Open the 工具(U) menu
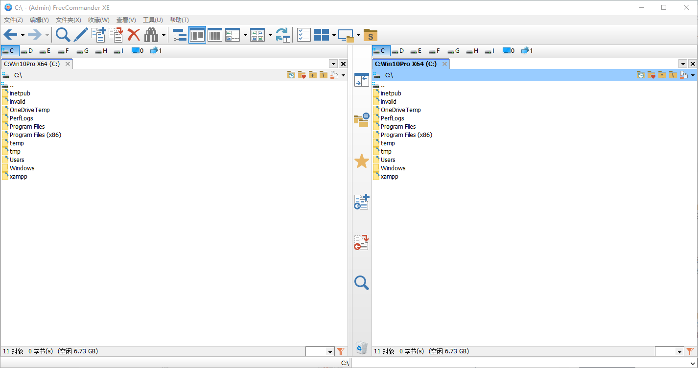This screenshot has width=698, height=368. pos(153,20)
